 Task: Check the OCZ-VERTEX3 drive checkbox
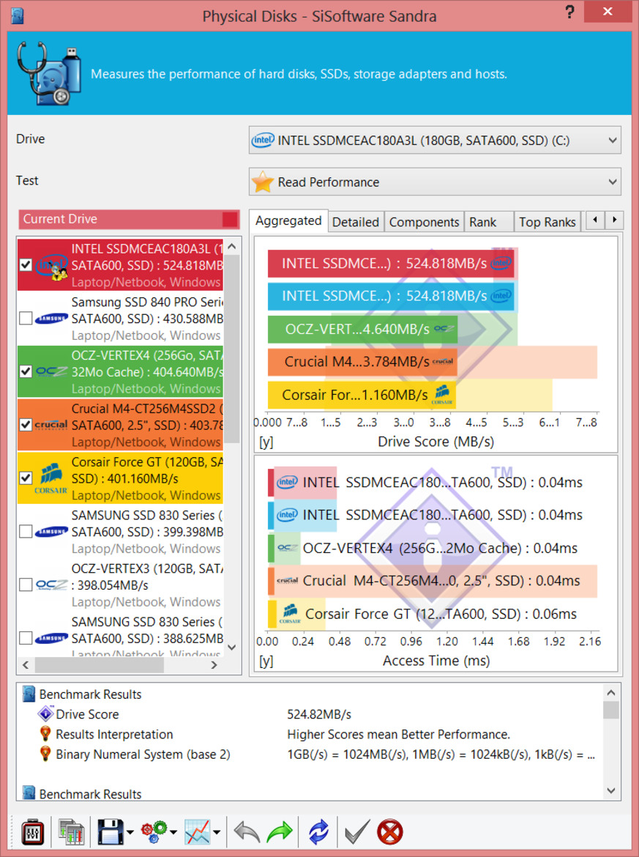tap(25, 585)
